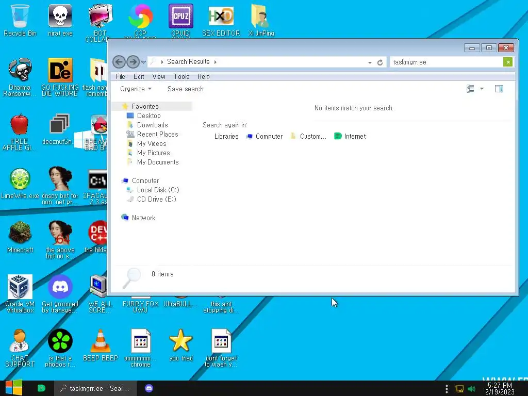Show hidden tray icons menu

point(447,389)
